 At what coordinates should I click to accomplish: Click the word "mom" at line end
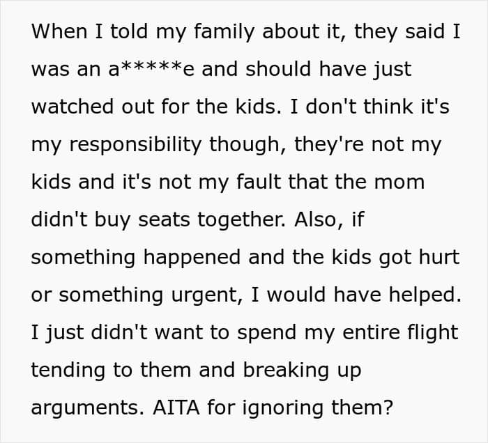click(x=399, y=183)
